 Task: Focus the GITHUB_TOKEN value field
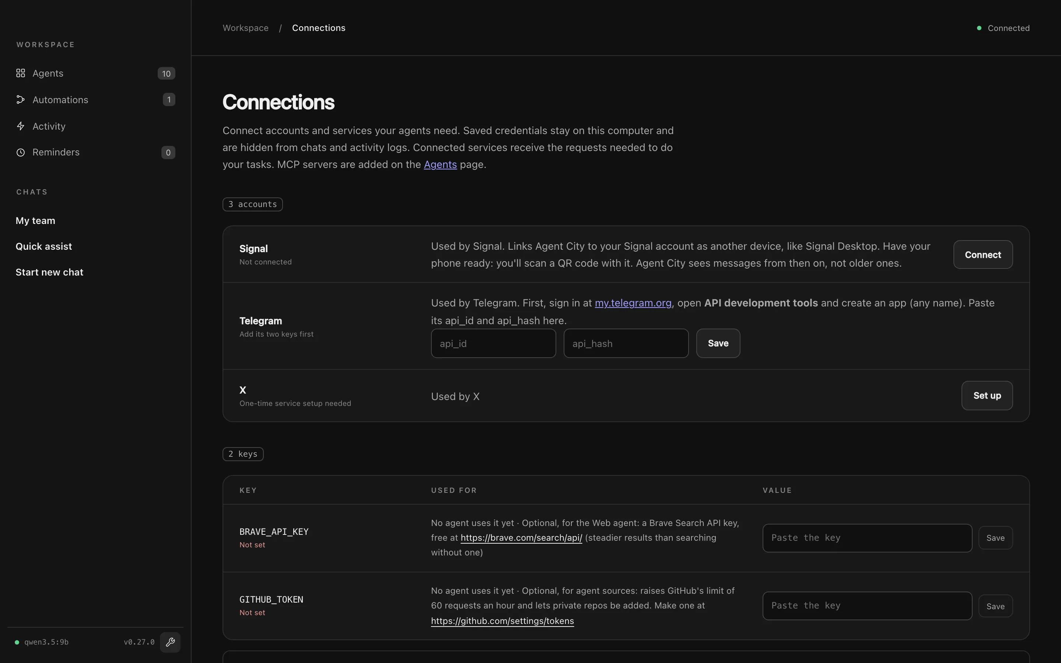(867, 606)
